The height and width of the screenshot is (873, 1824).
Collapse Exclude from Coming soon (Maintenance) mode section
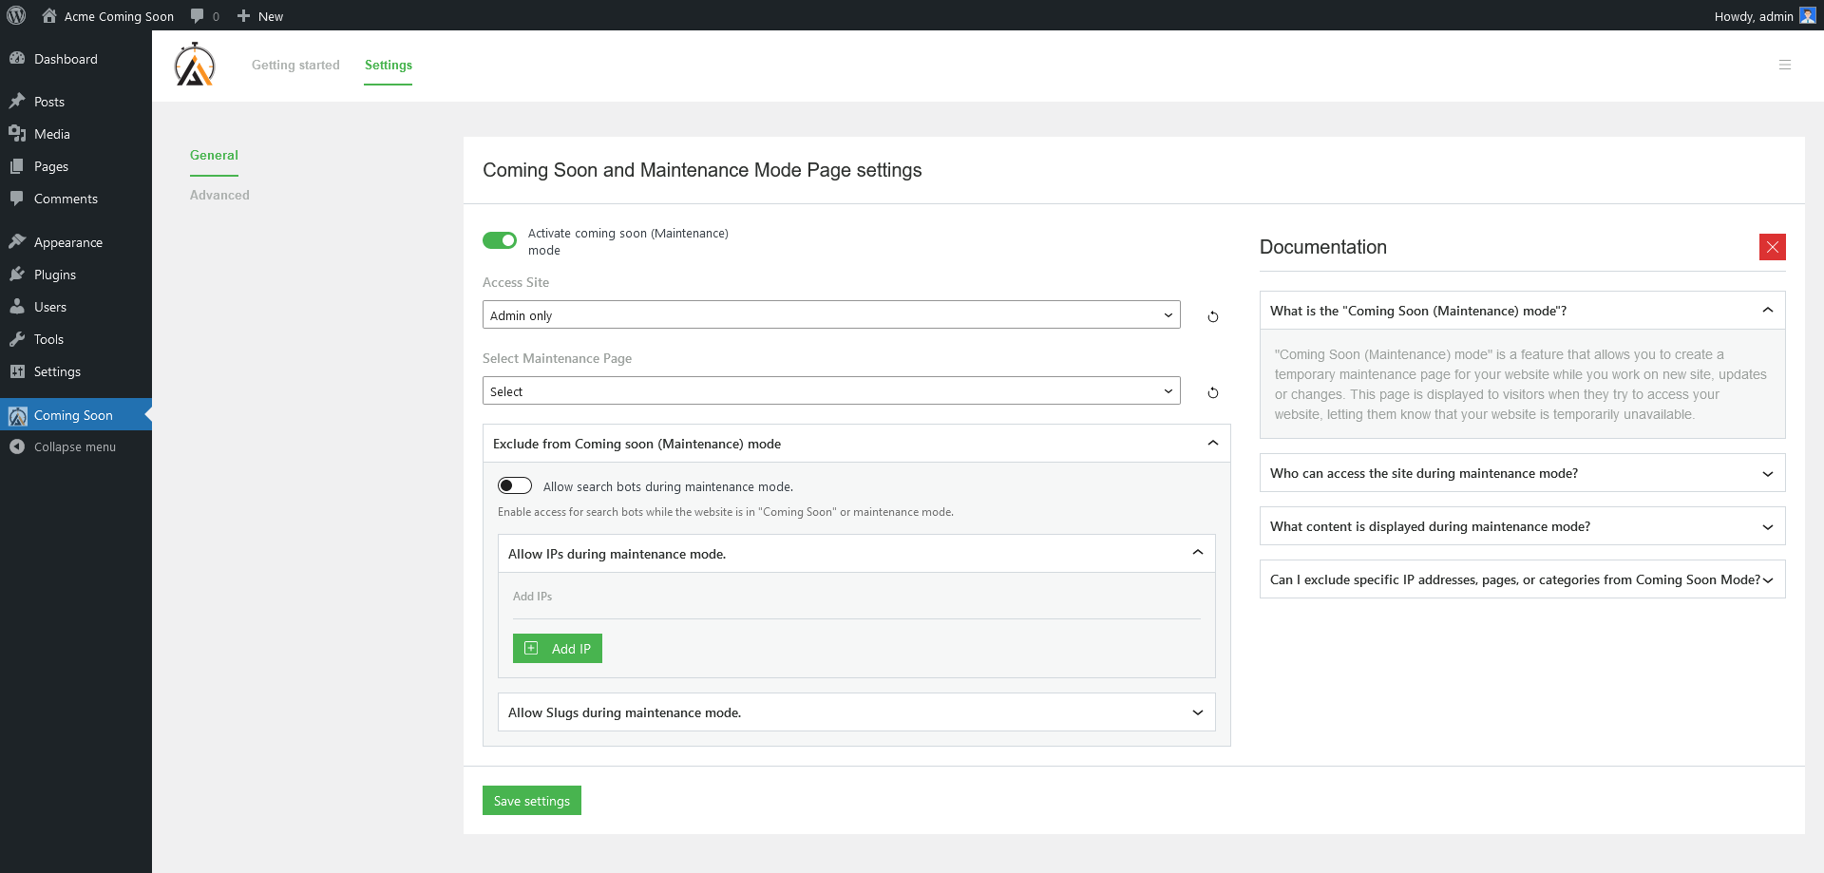click(857, 444)
